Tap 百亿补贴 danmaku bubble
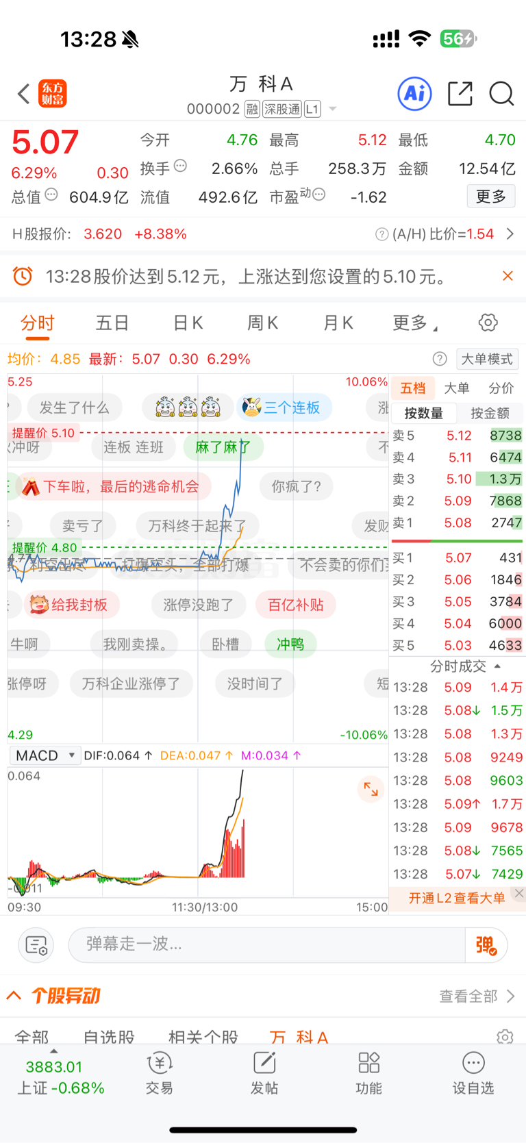Screen dimensions: 526x1143 pyautogui.click(x=296, y=605)
